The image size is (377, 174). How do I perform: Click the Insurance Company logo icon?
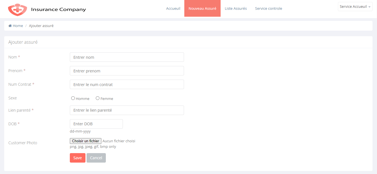(17, 9)
